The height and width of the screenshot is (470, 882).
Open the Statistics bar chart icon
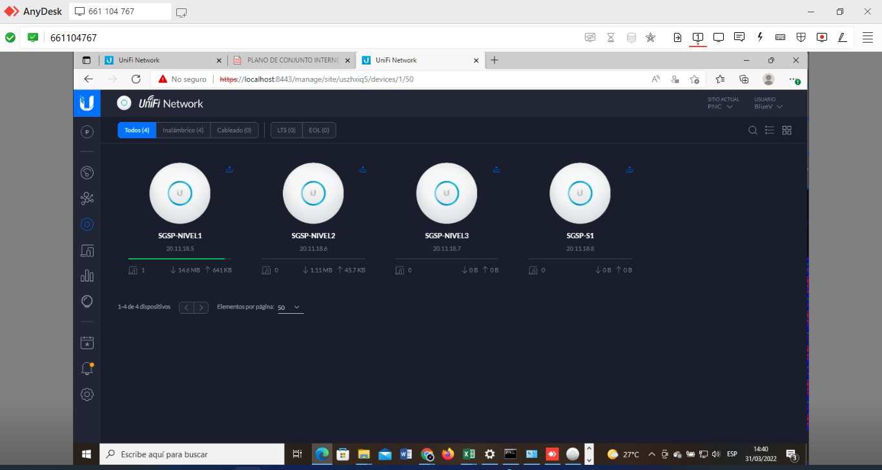[x=87, y=276]
